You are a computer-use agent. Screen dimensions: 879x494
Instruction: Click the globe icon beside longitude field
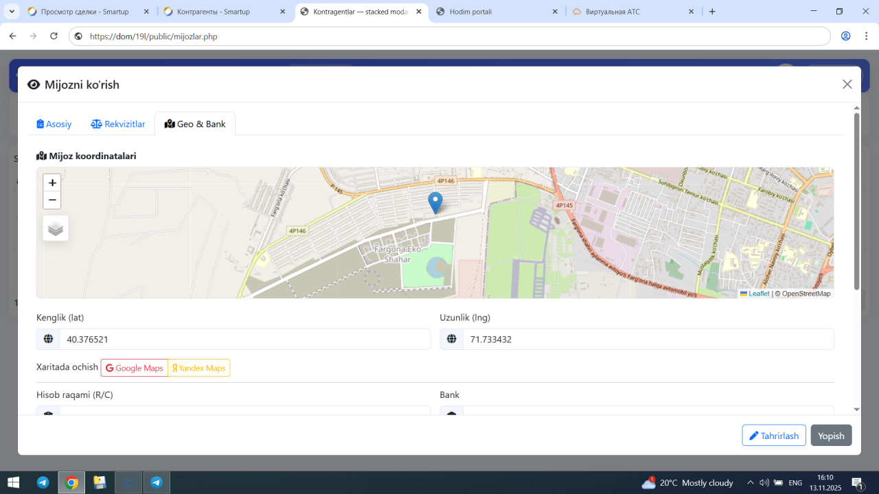click(x=451, y=339)
